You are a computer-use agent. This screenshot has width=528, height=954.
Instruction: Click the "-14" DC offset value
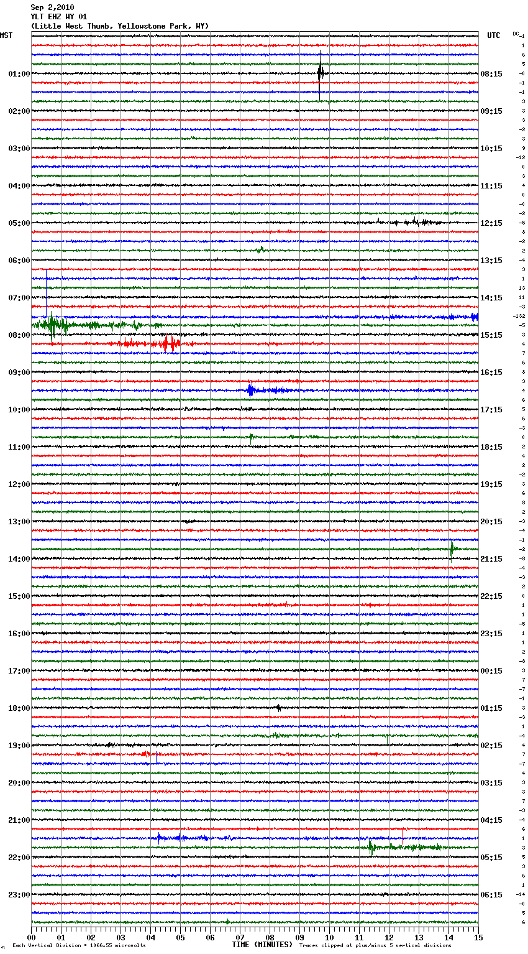[x=521, y=895]
